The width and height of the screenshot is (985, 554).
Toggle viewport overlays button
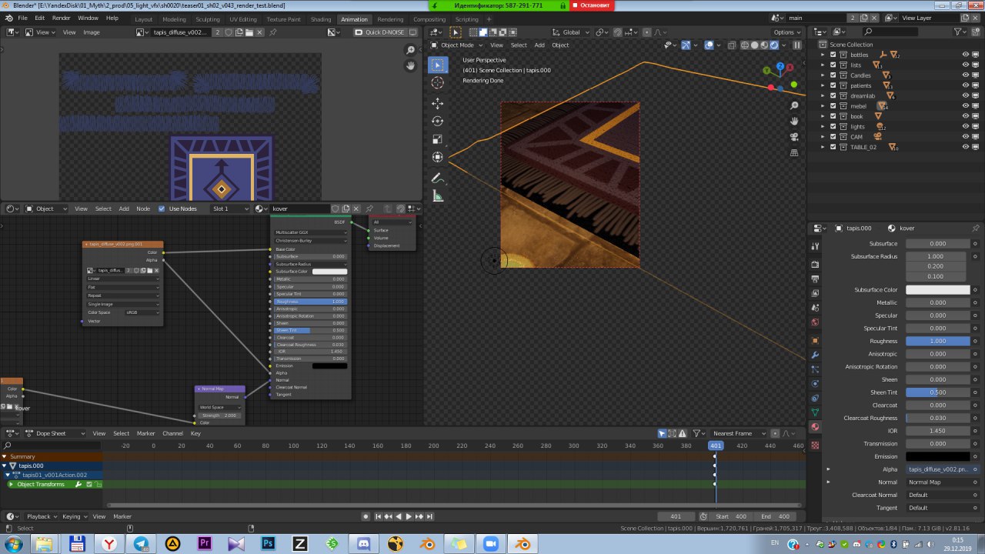(x=709, y=45)
